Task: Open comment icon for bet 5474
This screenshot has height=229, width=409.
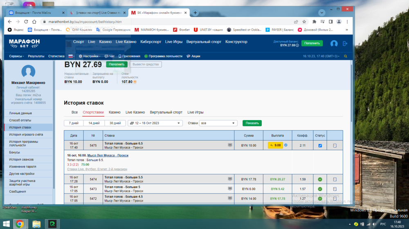Action: click(230, 179)
